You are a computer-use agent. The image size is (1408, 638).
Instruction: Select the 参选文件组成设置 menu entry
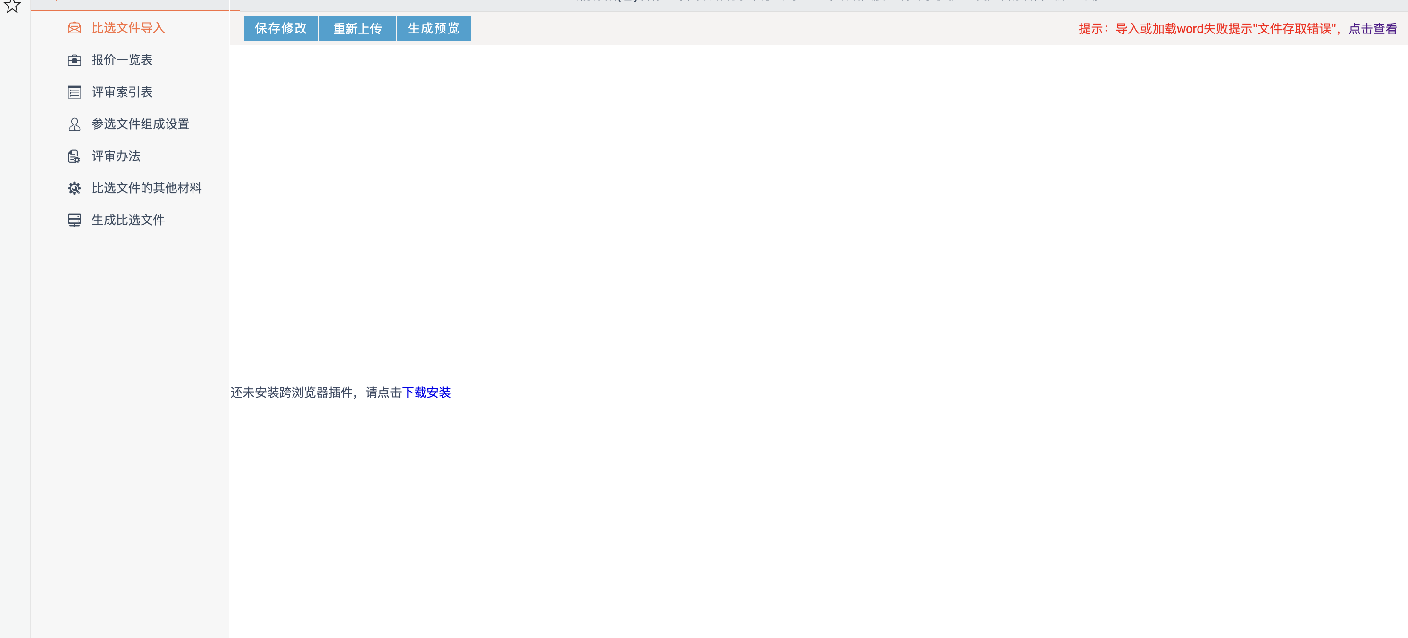[140, 124]
